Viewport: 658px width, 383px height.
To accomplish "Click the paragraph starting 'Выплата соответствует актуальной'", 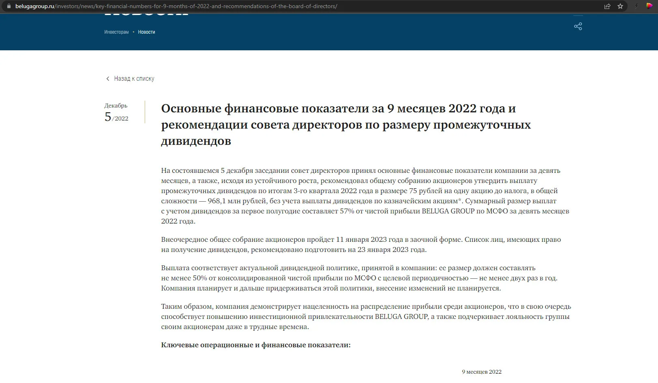I will (359, 278).
